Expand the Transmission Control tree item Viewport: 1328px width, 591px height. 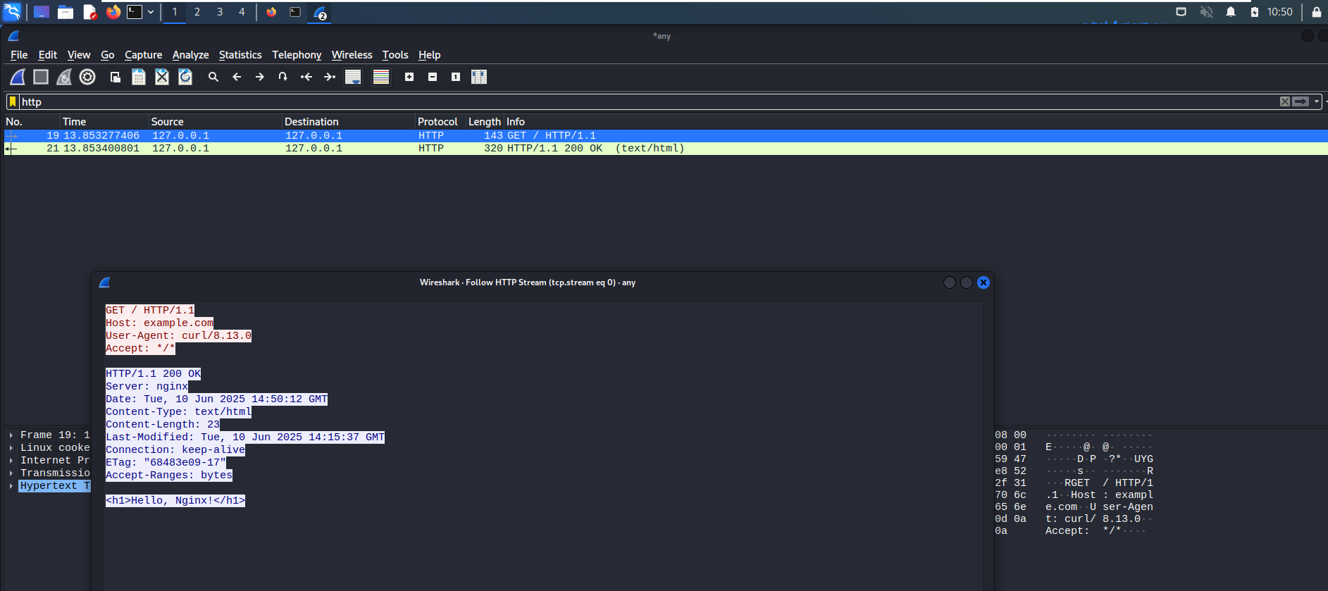click(x=11, y=473)
